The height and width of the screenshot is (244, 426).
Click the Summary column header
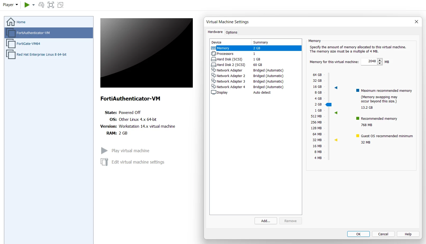pos(277,42)
